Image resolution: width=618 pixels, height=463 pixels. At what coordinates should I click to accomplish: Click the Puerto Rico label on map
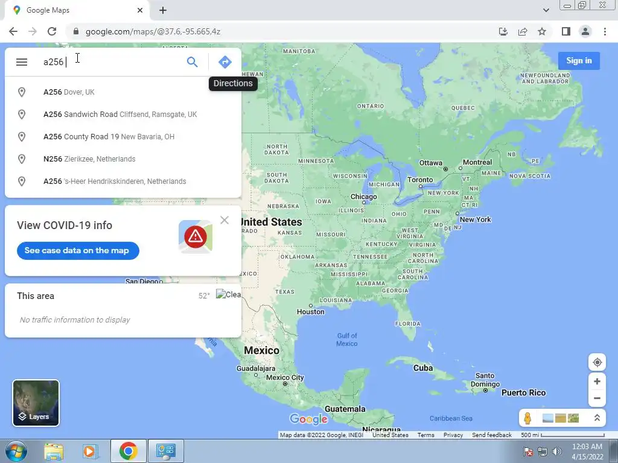[x=523, y=392]
